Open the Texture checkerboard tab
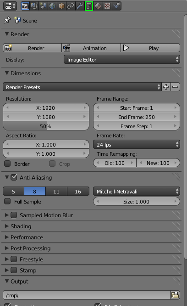Image resolution: width=187 pixels, height=306 pixels. (107, 6)
